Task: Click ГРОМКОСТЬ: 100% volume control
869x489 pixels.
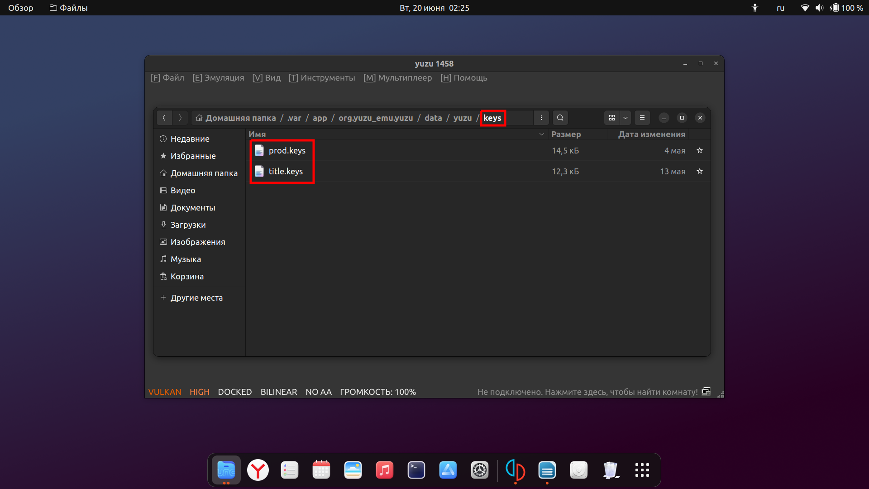Action: (378, 392)
